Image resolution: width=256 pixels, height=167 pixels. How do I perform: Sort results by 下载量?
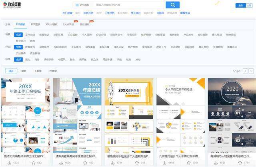tap(38, 71)
